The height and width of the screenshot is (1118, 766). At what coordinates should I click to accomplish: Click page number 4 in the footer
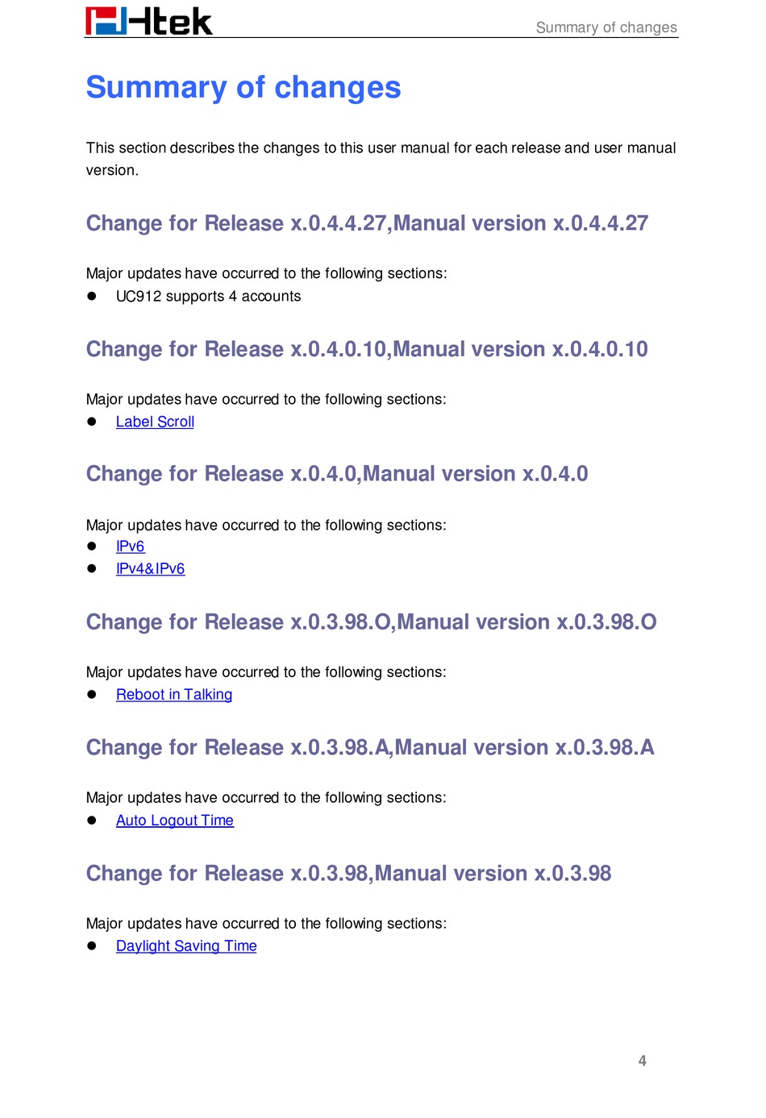coord(642,1061)
